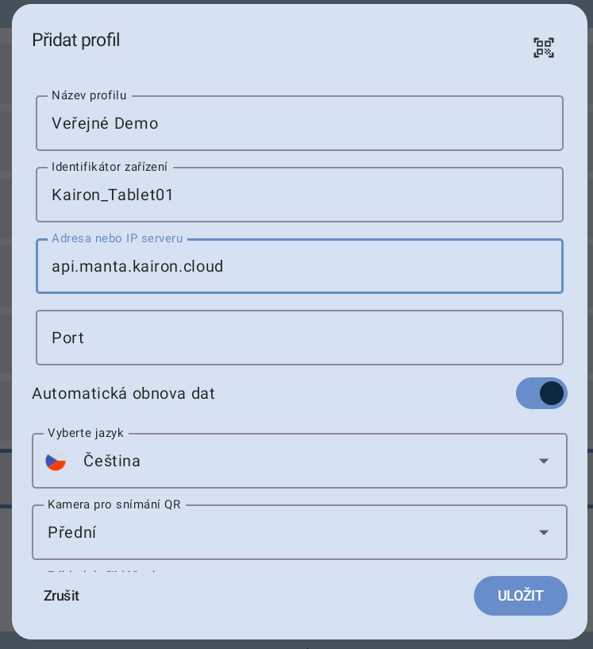The height and width of the screenshot is (649, 593).
Task: Click the Automatická obnova dat label
Action: (123, 393)
